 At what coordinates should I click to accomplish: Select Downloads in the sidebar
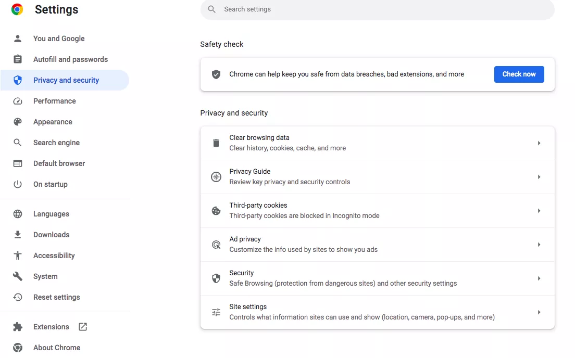(x=51, y=235)
